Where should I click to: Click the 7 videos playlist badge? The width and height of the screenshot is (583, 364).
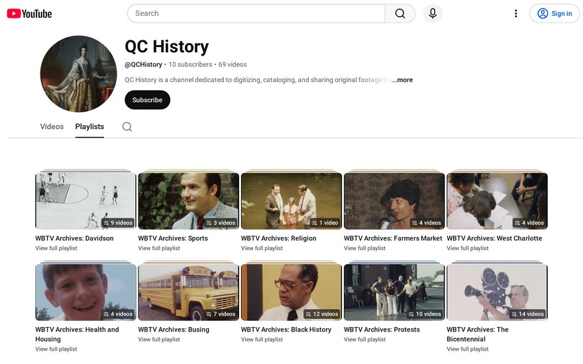(221, 314)
